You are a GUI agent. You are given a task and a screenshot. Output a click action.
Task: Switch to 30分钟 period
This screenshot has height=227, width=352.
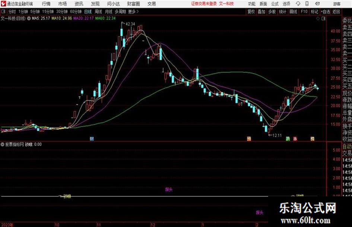coord(62,12)
